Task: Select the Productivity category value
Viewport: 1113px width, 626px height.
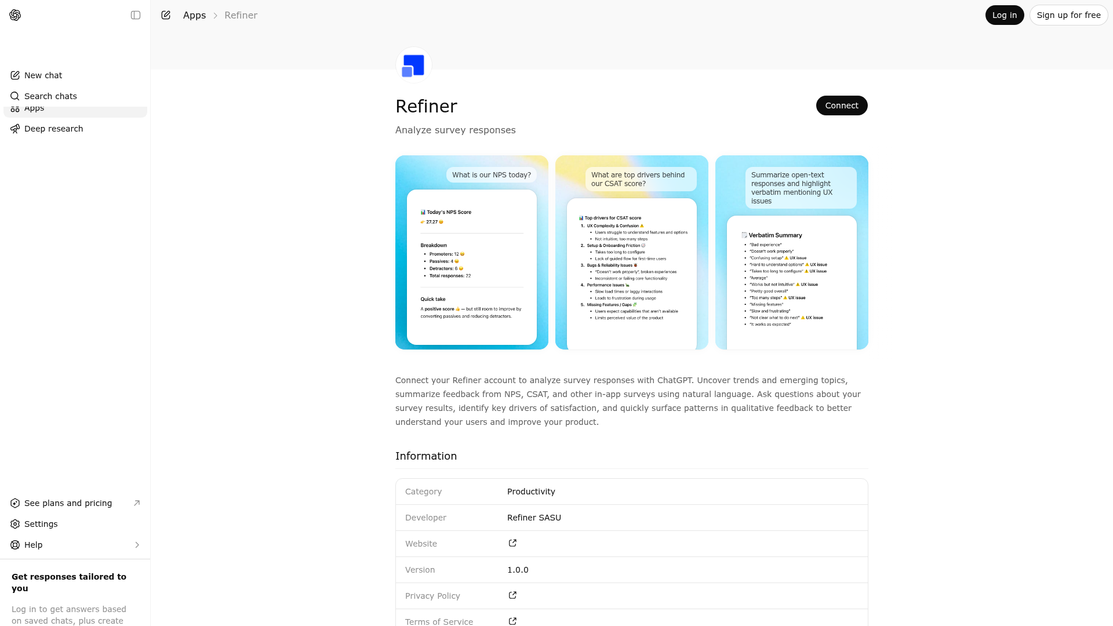Action: (x=531, y=492)
